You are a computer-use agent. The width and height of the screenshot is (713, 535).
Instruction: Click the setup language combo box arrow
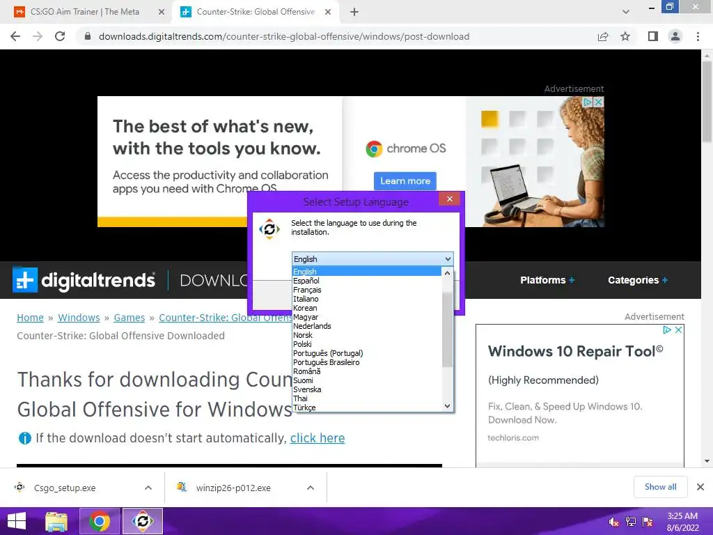(448, 259)
